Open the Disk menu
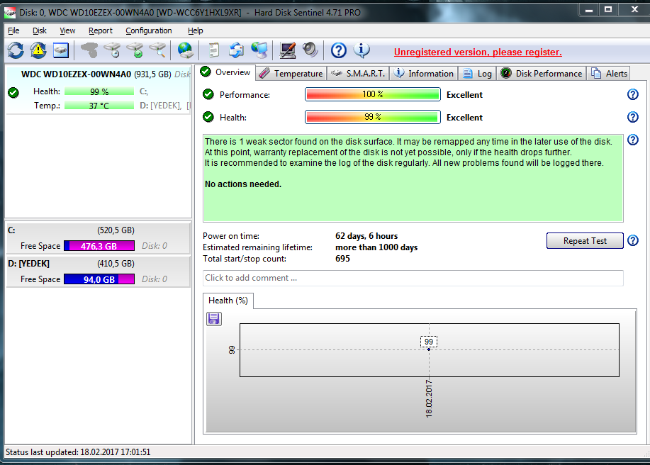The height and width of the screenshot is (465, 650). click(40, 30)
